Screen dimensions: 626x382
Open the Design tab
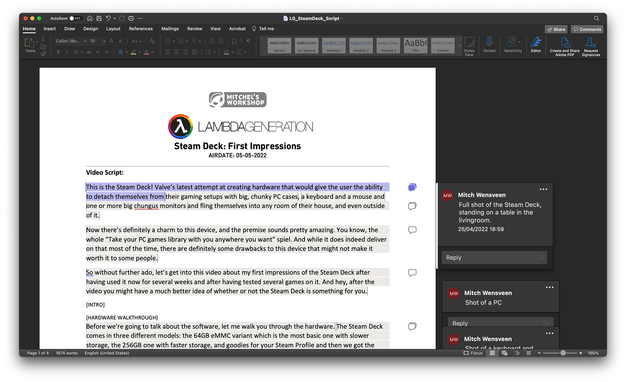point(91,29)
